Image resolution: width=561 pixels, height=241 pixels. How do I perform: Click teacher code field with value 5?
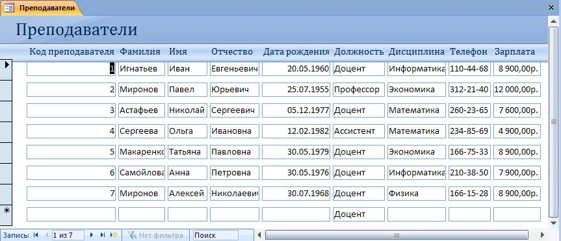point(72,152)
